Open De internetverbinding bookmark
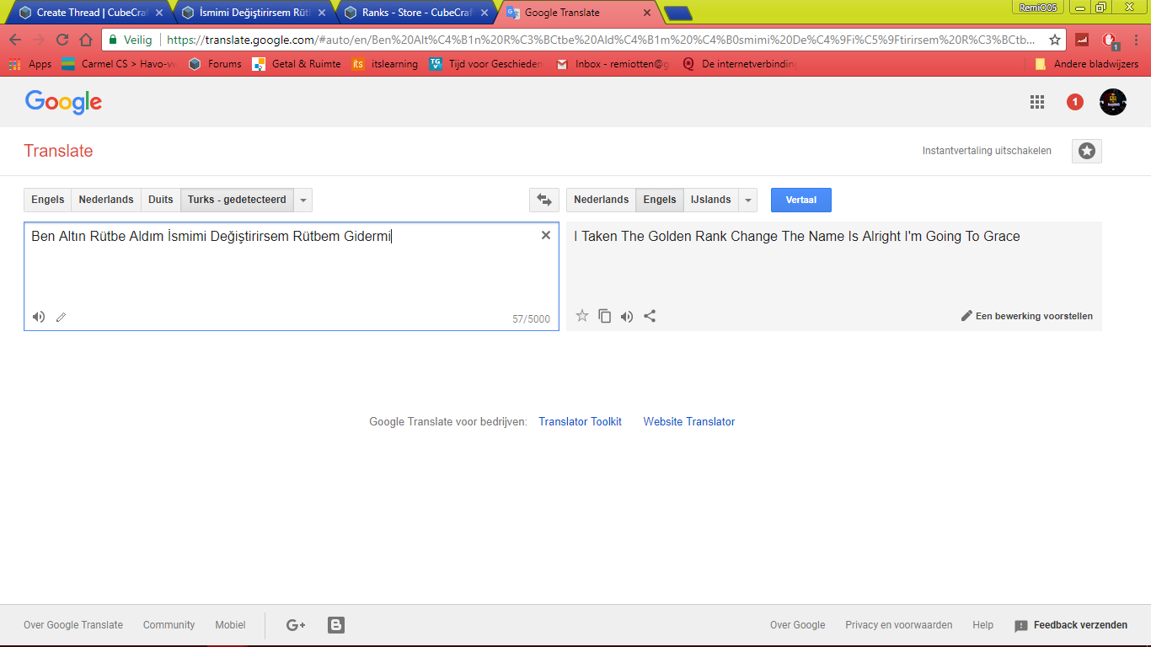 pos(741,64)
